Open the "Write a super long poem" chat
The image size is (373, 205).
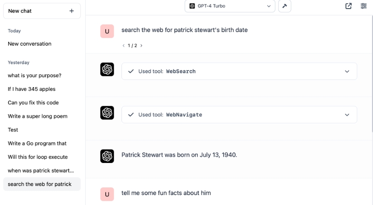click(37, 116)
